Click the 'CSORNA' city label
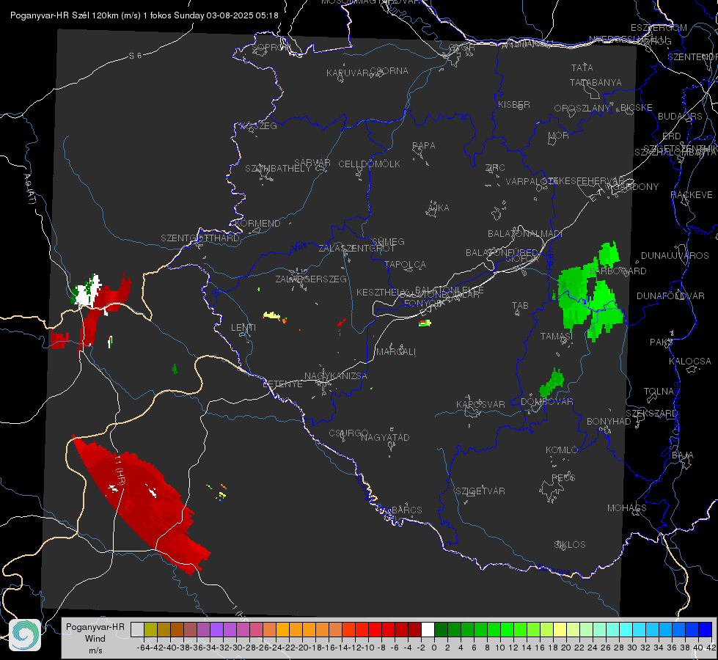Viewport: 718px width, 660px height. point(389,71)
